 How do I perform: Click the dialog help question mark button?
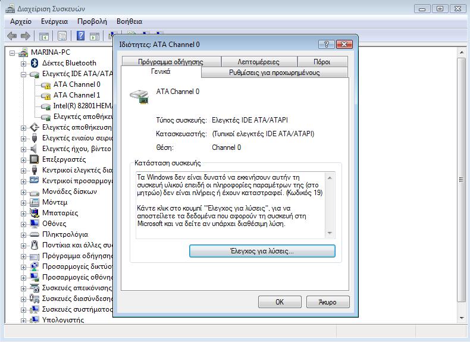327,45
